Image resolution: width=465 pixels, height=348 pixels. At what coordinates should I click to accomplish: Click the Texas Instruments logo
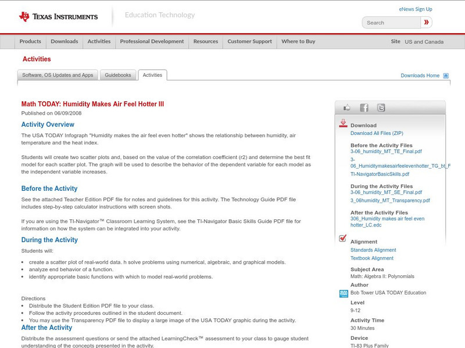(58, 17)
